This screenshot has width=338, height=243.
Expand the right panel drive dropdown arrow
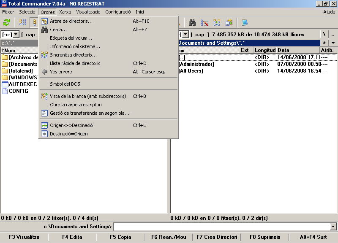click(185, 35)
